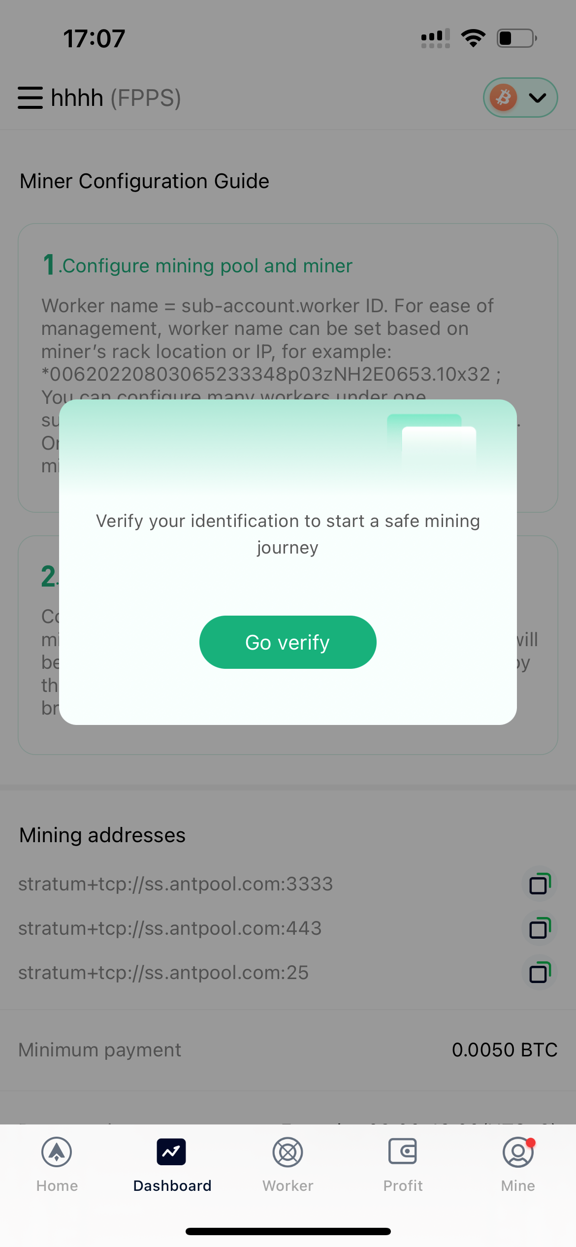Viewport: 576px width, 1247px height.
Task: Open the Profit wallet icon
Action: (x=403, y=1152)
